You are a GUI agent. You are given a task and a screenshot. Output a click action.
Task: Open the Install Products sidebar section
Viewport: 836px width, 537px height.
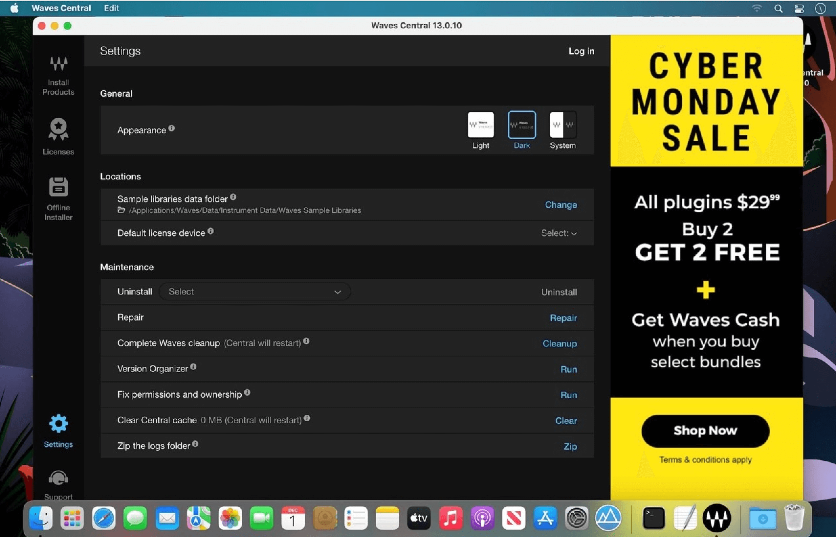click(x=58, y=76)
